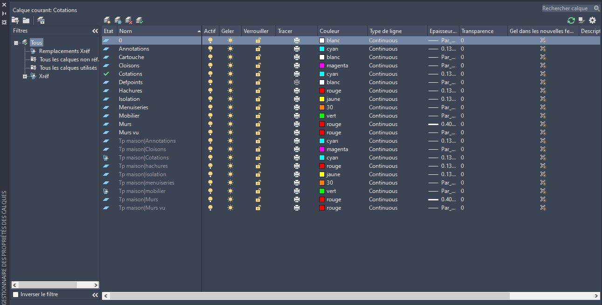The height and width of the screenshot is (305, 602).
Task: Click the New Group Filter folder icon
Action: pyautogui.click(x=26, y=20)
